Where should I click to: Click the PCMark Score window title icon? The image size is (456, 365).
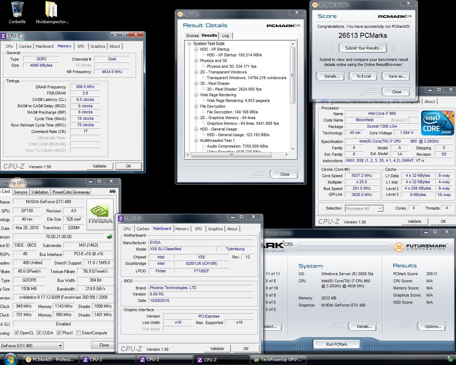pos(315,5)
